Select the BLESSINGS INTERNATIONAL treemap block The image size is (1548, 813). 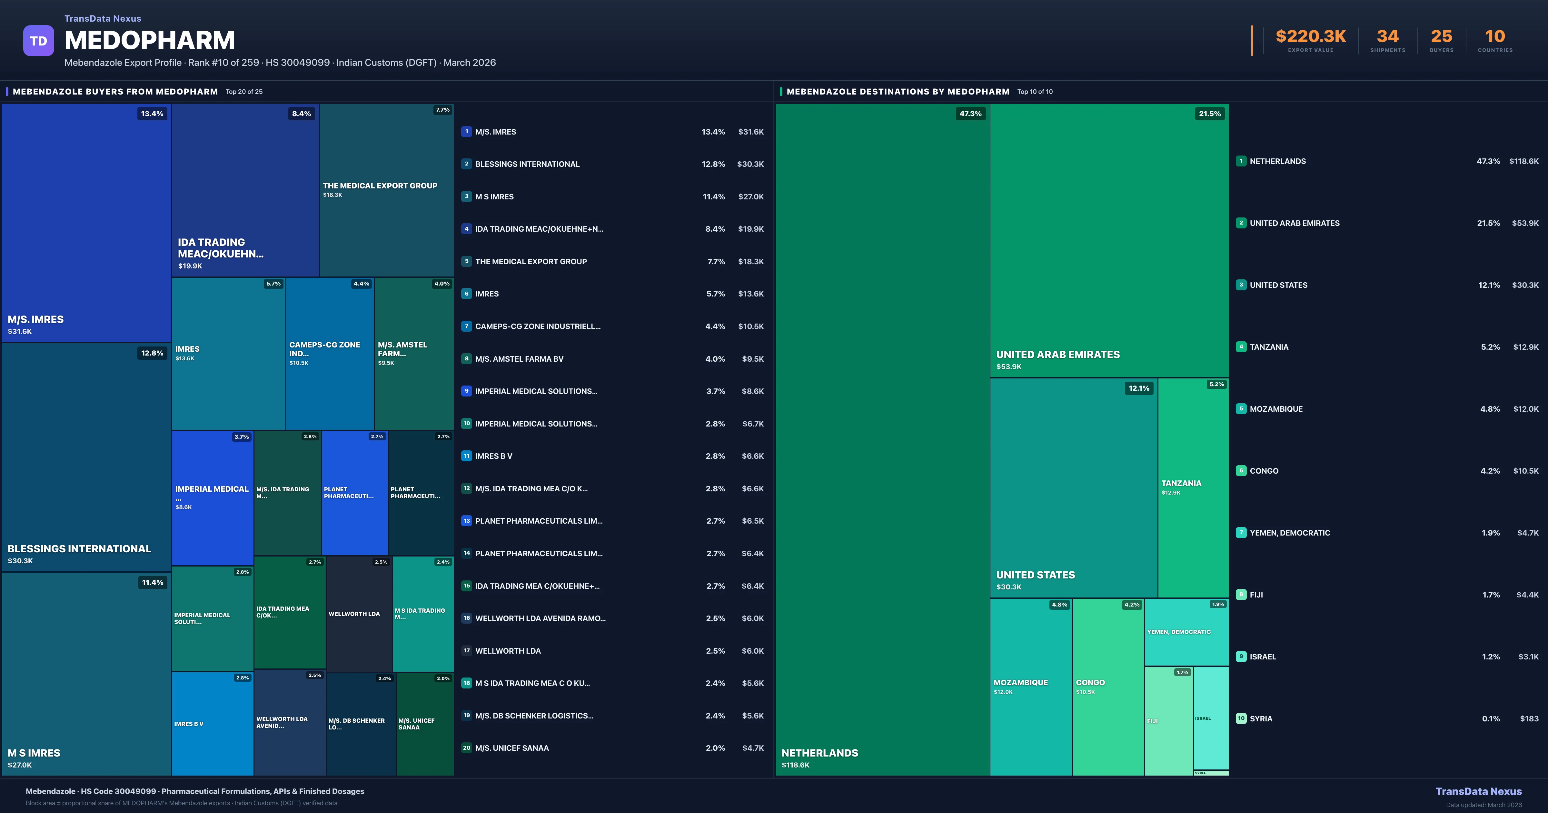[x=86, y=457]
